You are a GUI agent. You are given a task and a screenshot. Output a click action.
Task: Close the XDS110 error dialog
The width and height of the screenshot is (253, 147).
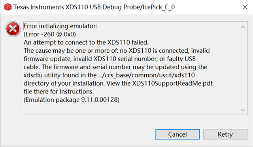pos(245,7)
